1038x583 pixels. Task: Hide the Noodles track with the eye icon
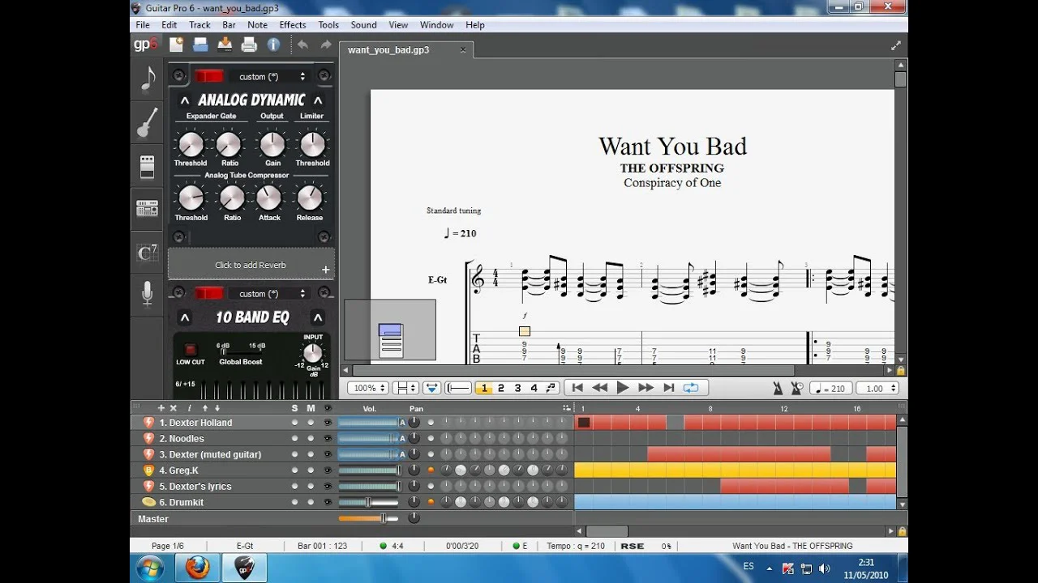click(328, 439)
